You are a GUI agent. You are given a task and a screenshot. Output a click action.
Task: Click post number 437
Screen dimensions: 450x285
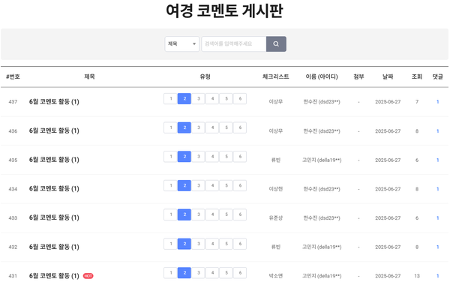(13, 101)
